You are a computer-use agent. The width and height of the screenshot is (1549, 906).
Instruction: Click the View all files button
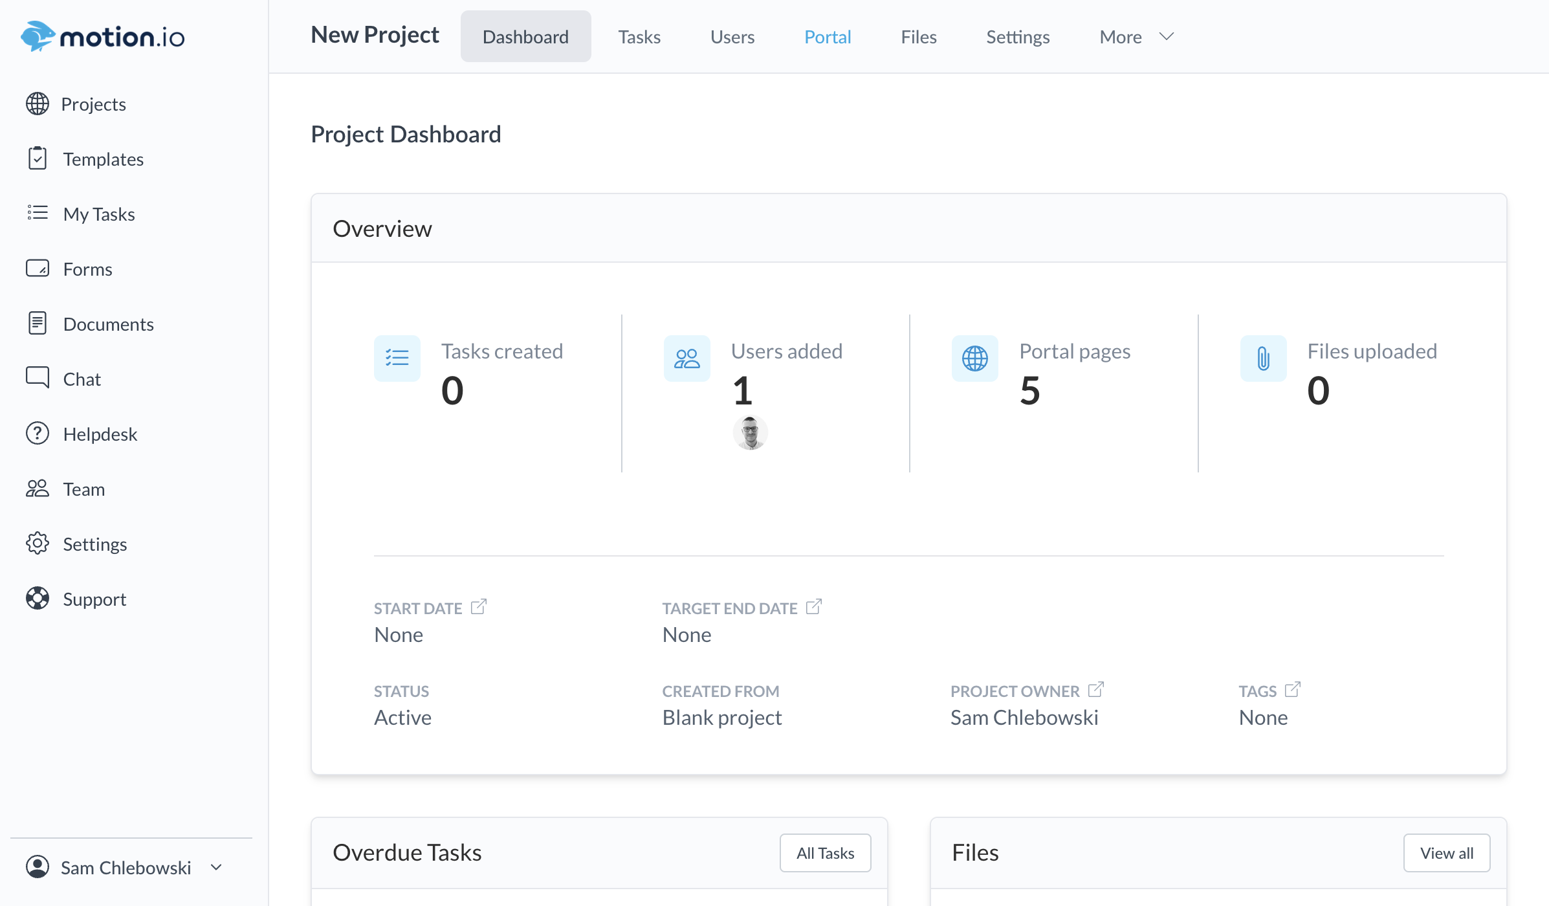tap(1446, 853)
